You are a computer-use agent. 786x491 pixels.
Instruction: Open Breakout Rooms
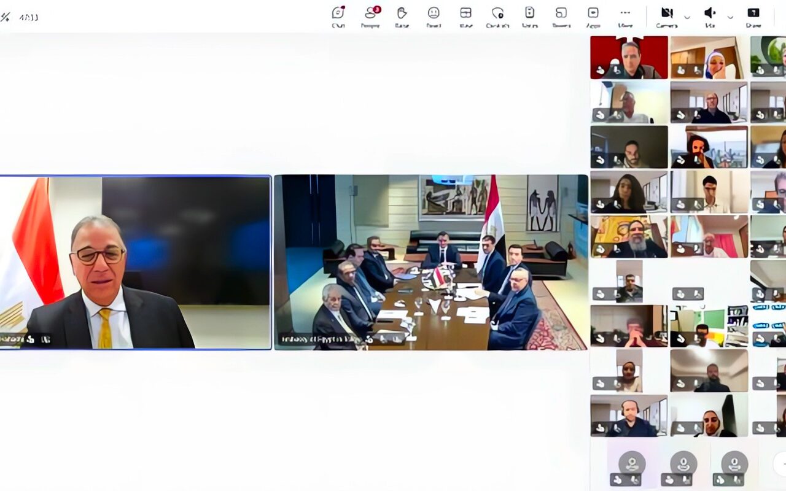click(x=561, y=16)
